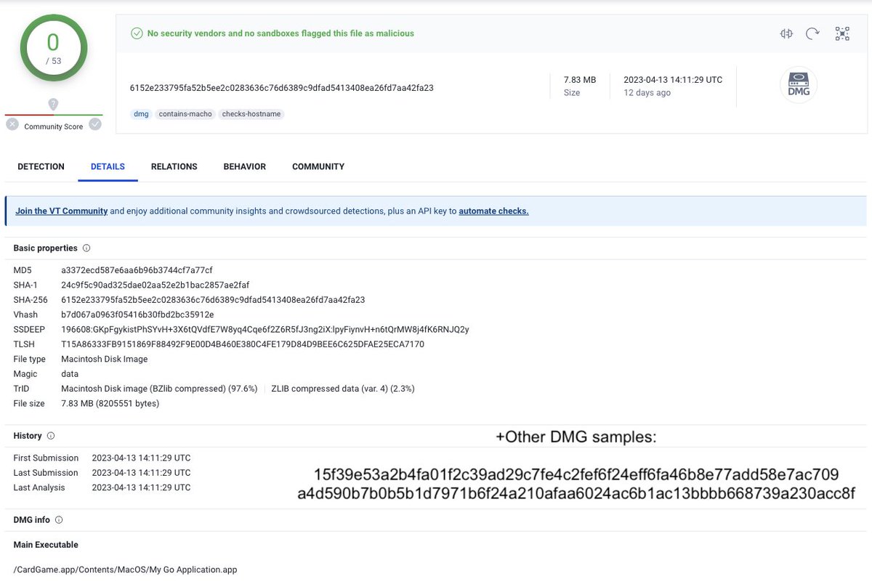872x584 pixels.
Task: Click the TrID BZlib compressed entry
Action: [159, 389]
